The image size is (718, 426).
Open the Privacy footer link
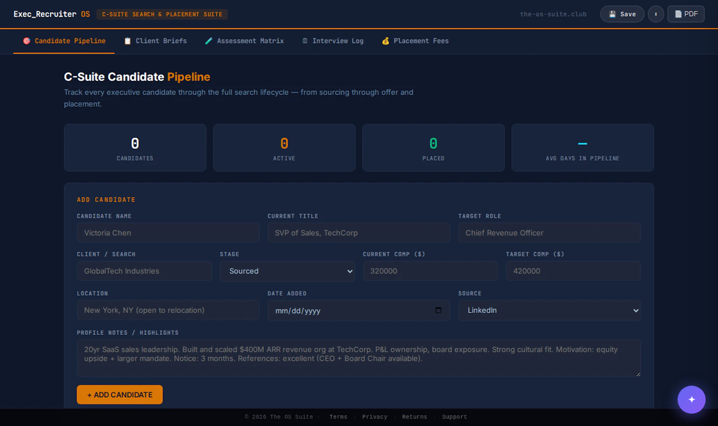point(375,417)
